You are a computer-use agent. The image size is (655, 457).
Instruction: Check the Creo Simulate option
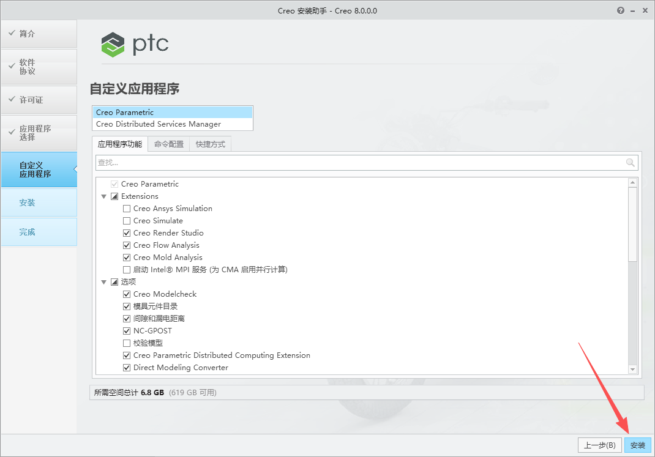[x=126, y=220]
